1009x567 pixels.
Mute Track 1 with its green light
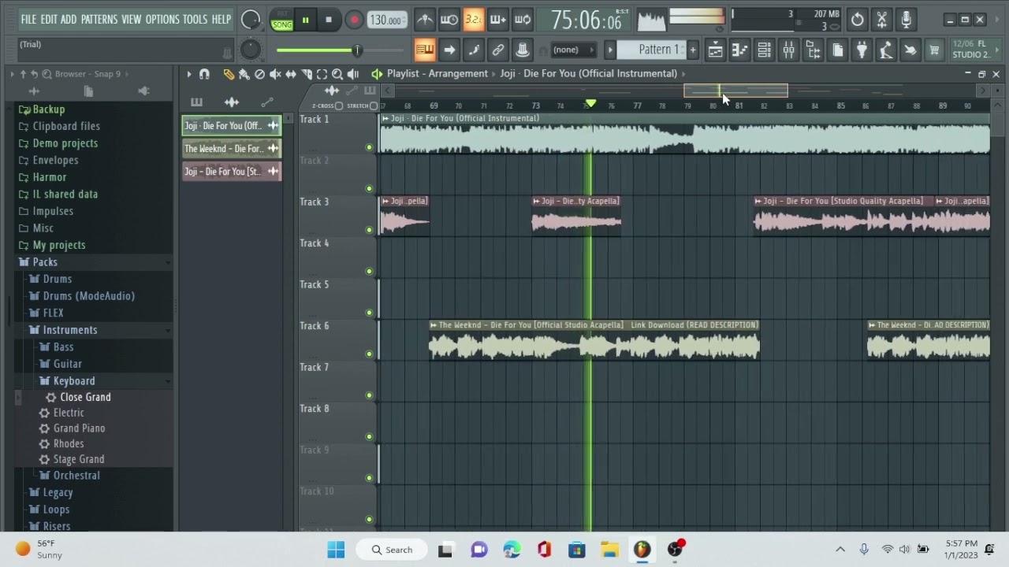pos(369,147)
